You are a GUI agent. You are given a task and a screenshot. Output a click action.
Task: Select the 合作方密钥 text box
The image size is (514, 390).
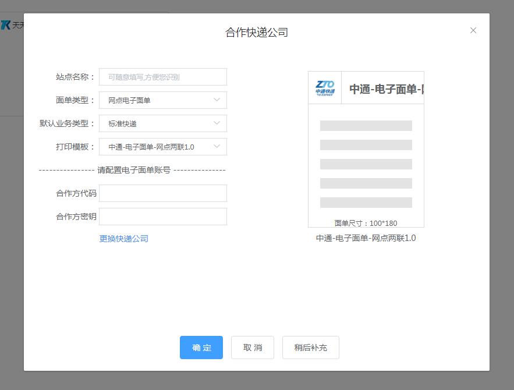click(x=163, y=217)
